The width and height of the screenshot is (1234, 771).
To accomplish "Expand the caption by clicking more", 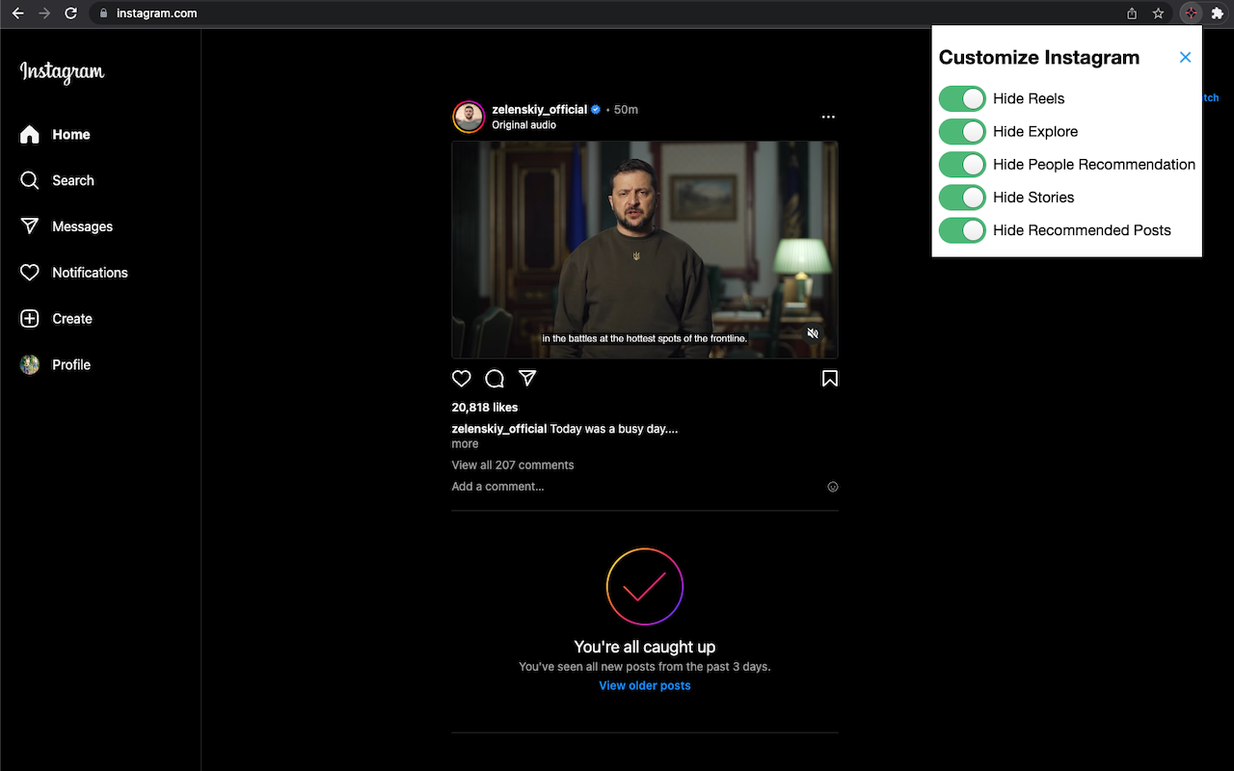I will 464,443.
